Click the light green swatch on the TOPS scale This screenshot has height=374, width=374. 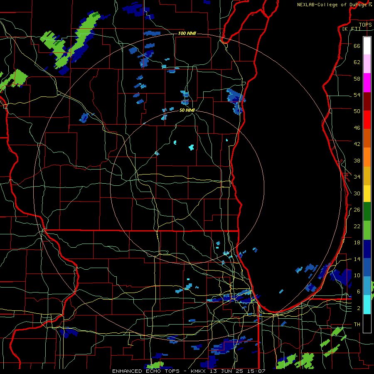click(367, 230)
